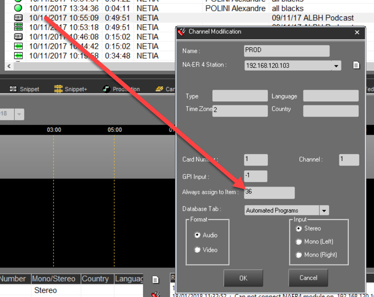Click the document icon beside NA-ER 4 Station

pyautogui.click(x=356, y=65)
